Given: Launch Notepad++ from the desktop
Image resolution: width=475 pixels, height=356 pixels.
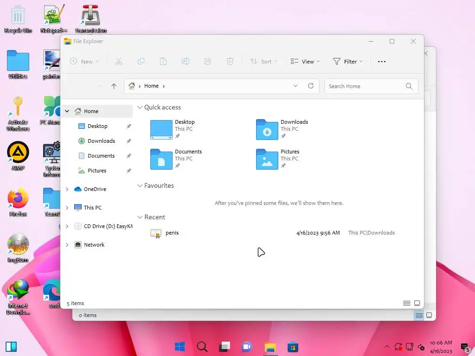Looking at the screenshot, I should 54,19.
